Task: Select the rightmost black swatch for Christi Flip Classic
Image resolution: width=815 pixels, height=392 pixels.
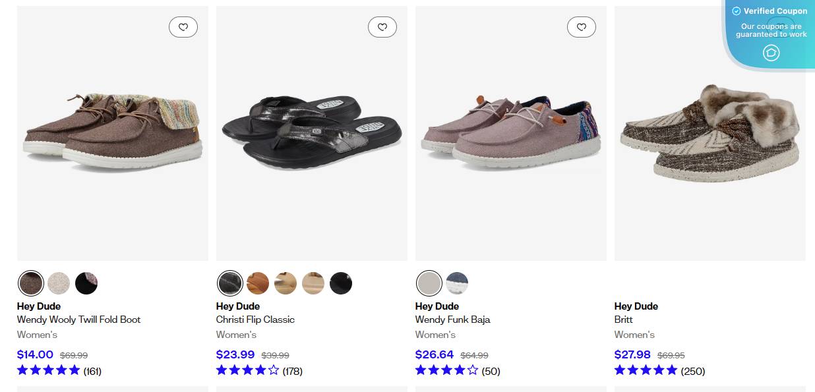Action: tap(340, 283)
